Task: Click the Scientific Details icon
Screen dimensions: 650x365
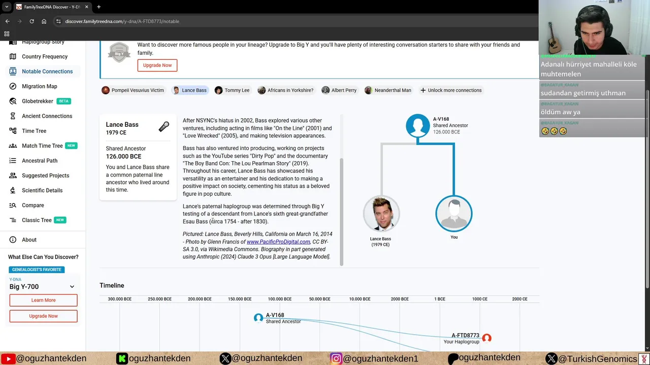Action: pos(13,190)
